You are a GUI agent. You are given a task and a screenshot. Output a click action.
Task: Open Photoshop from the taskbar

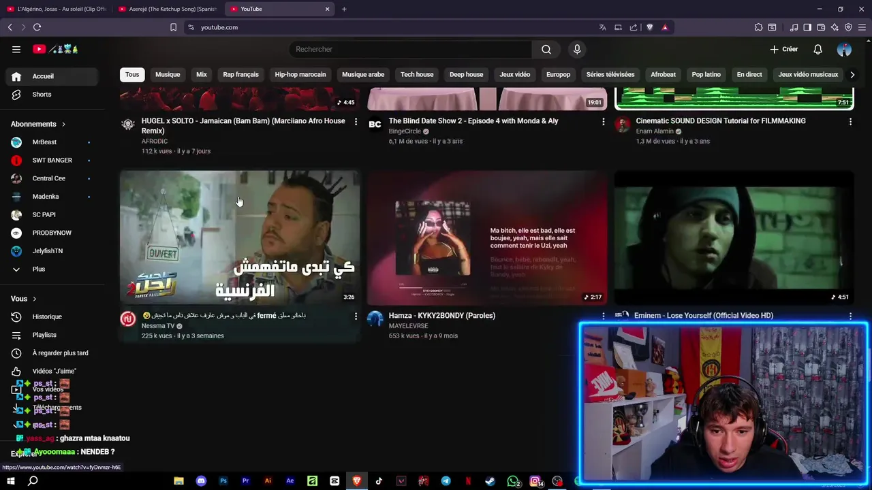point(223,480)
